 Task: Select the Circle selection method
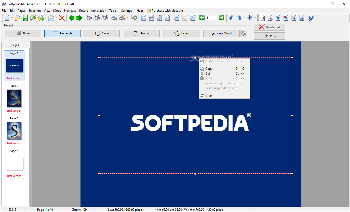point(102,33)
